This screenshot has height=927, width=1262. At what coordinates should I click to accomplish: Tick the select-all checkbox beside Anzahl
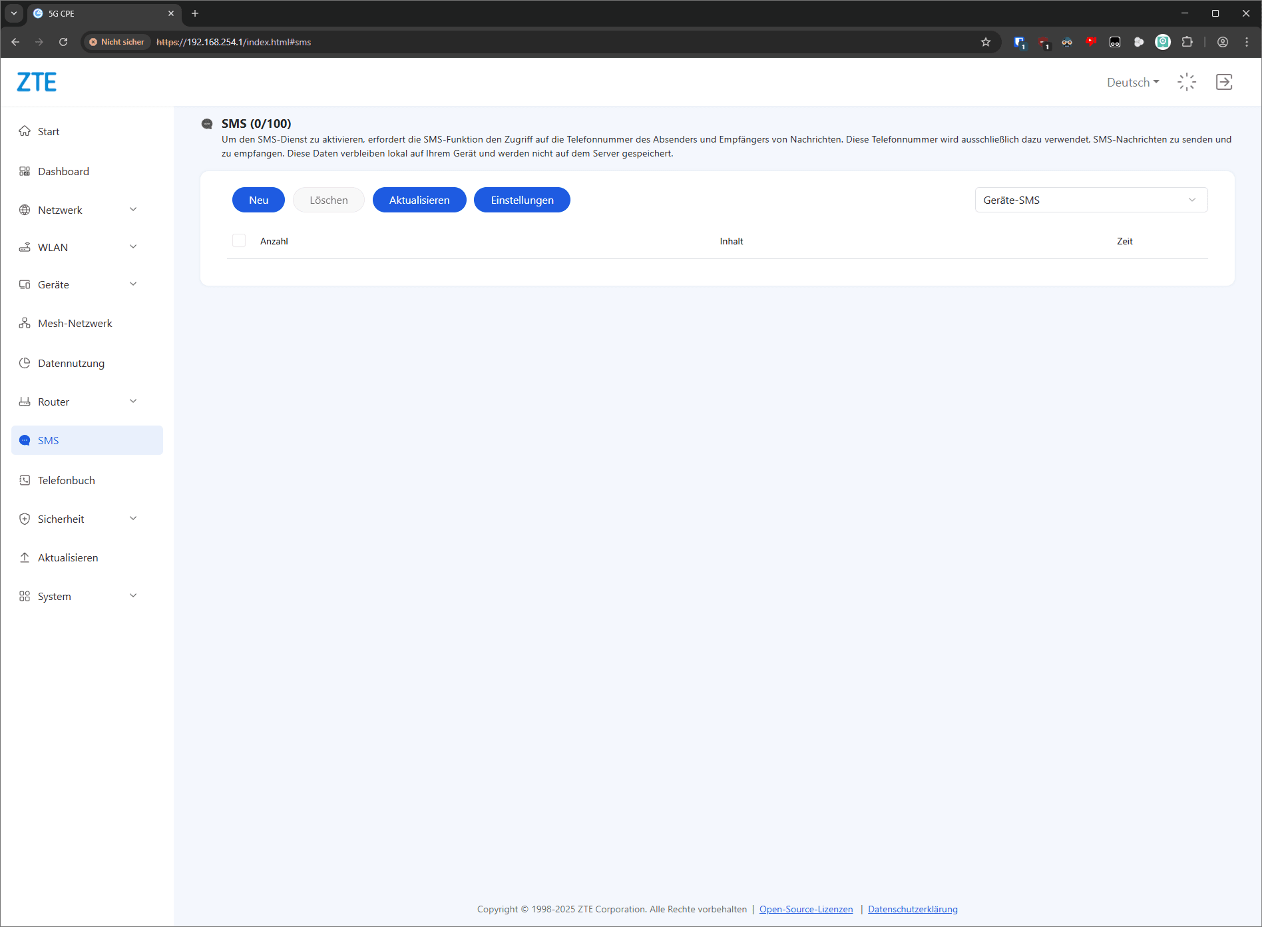click(239, 240)
